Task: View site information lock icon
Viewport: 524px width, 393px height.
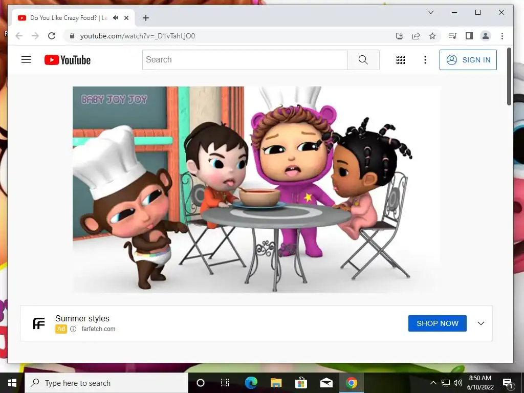Action: coord(72,36)
